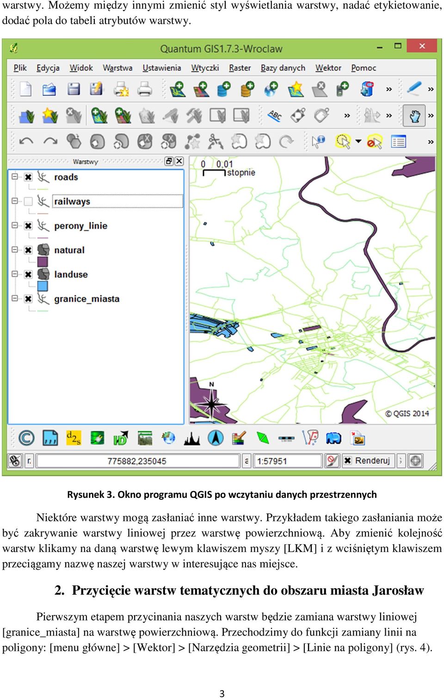Toggle visibility of the roads layer
The image size is (444, 698).
click(x=28, y=177)
